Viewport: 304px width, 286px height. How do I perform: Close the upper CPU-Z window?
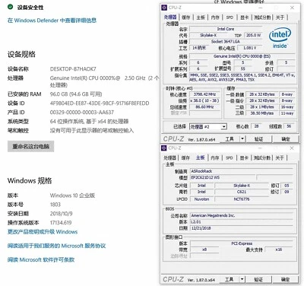tap(292, 8)
